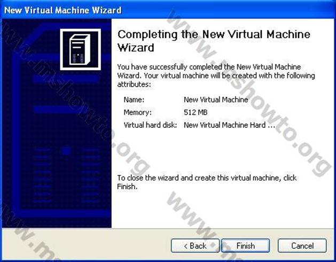
Task: Select the 512 MB memory value
Action: point(196,112)
